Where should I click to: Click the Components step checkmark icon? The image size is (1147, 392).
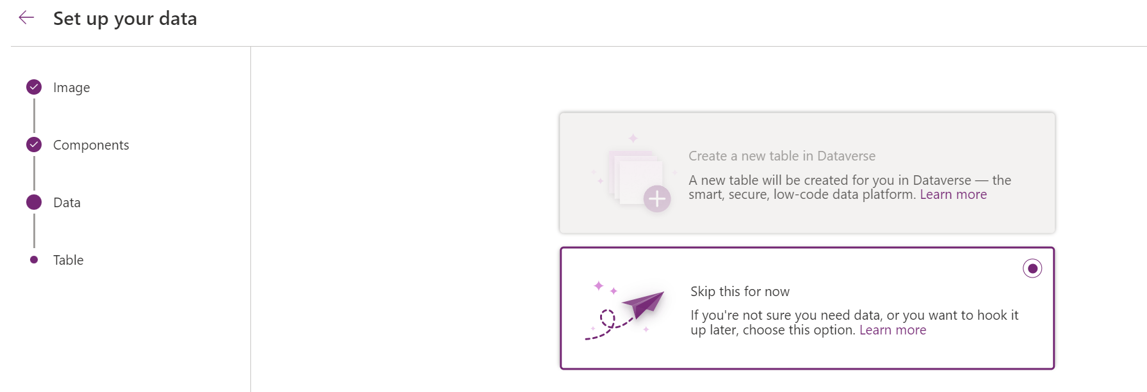pyautogui.click(x=33, y=145)
